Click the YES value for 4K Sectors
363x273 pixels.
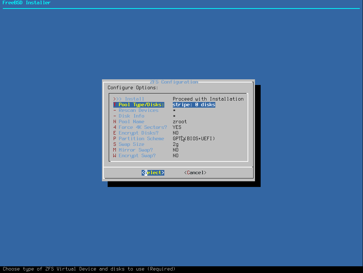click(x=177, y=127)
